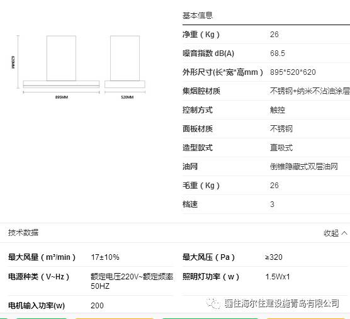The height and width of the screenshot is (319, 350).
Task: Click the 骊住海尔住建设施青岛有限公司 watermark text
Action: tap(282, 303)
